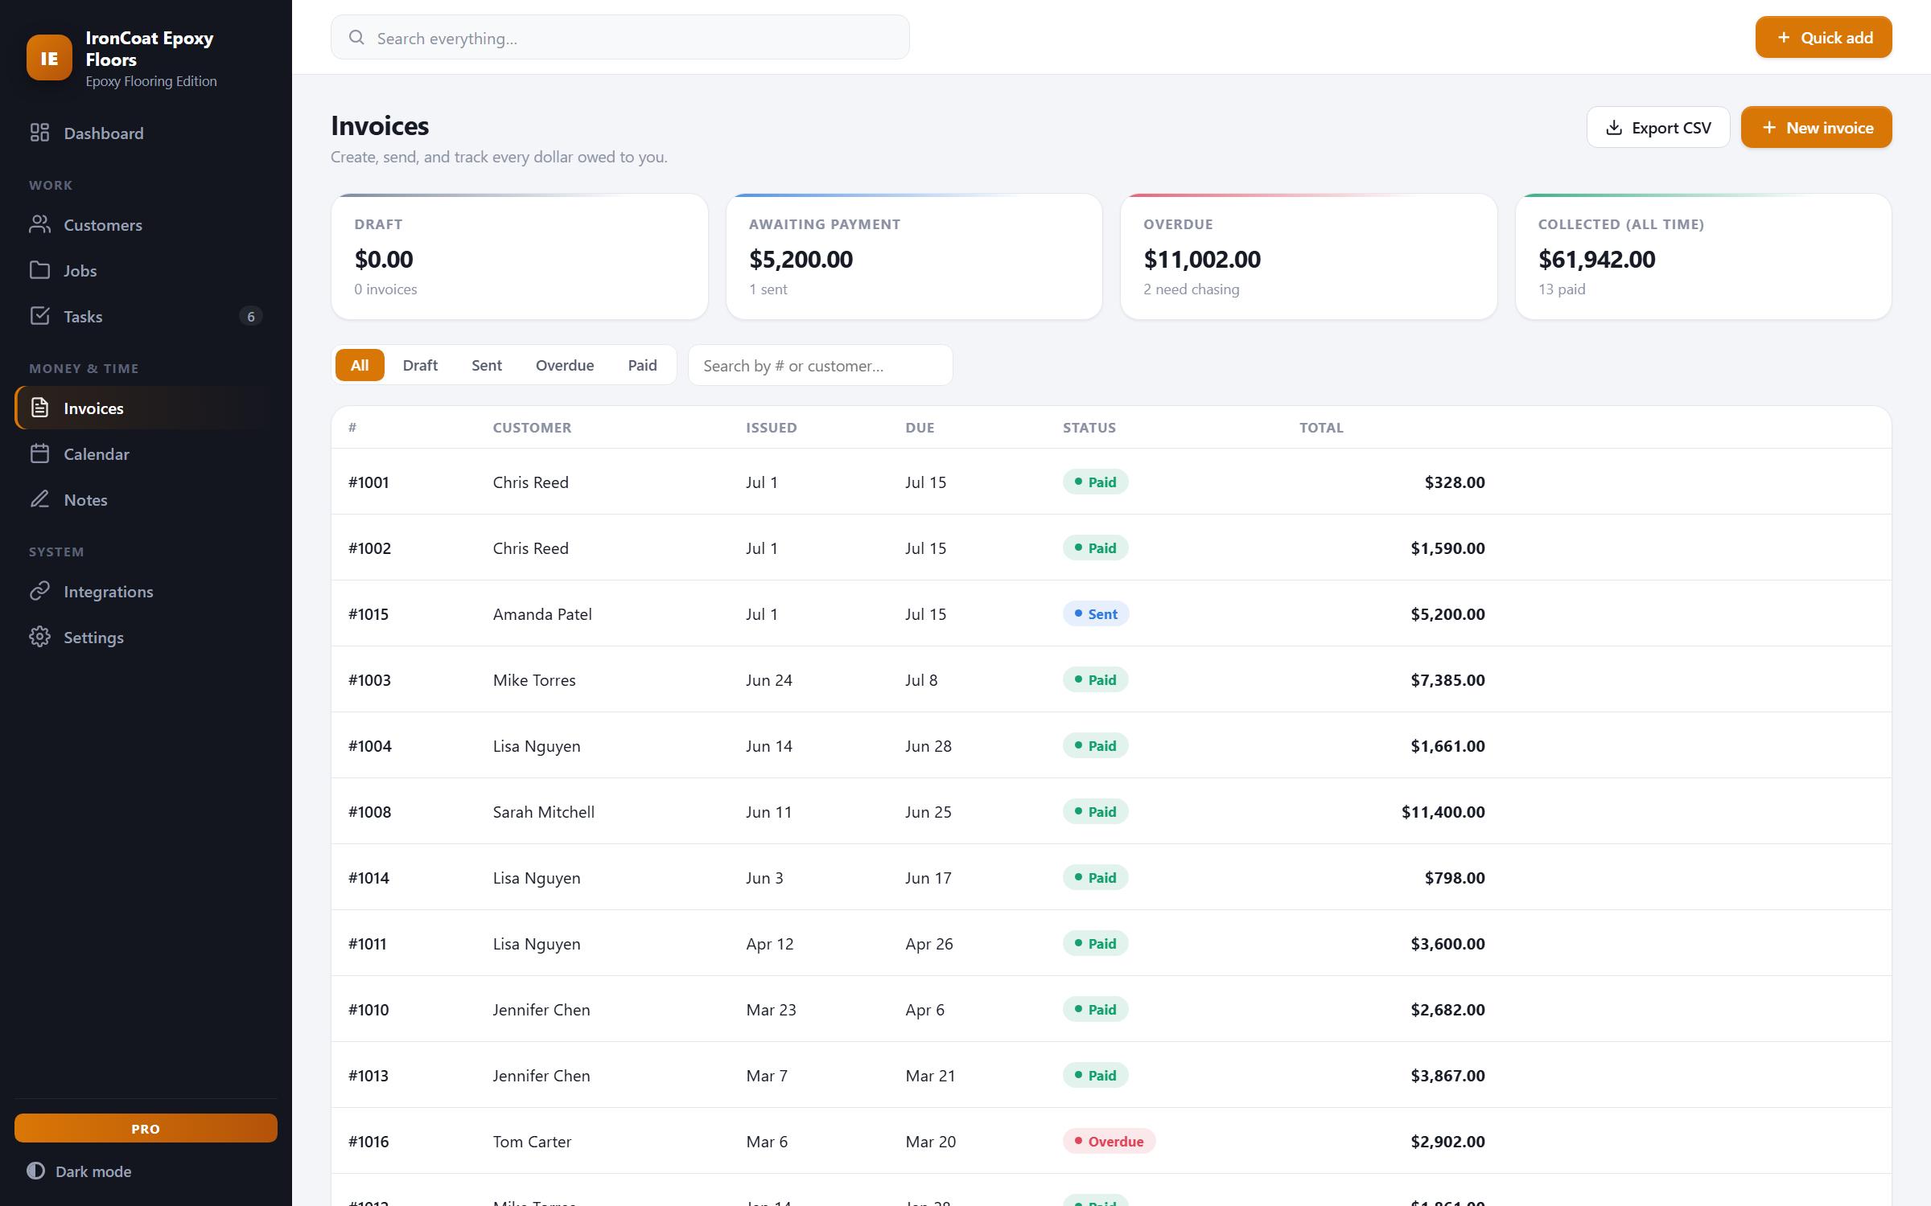Click the Settings gear icon

pyautogui.click(x=39, y=637)
